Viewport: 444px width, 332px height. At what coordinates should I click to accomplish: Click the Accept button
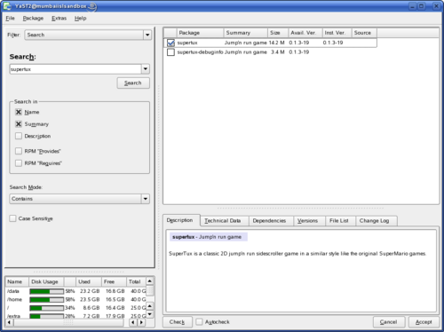click(x=424, y=322)
